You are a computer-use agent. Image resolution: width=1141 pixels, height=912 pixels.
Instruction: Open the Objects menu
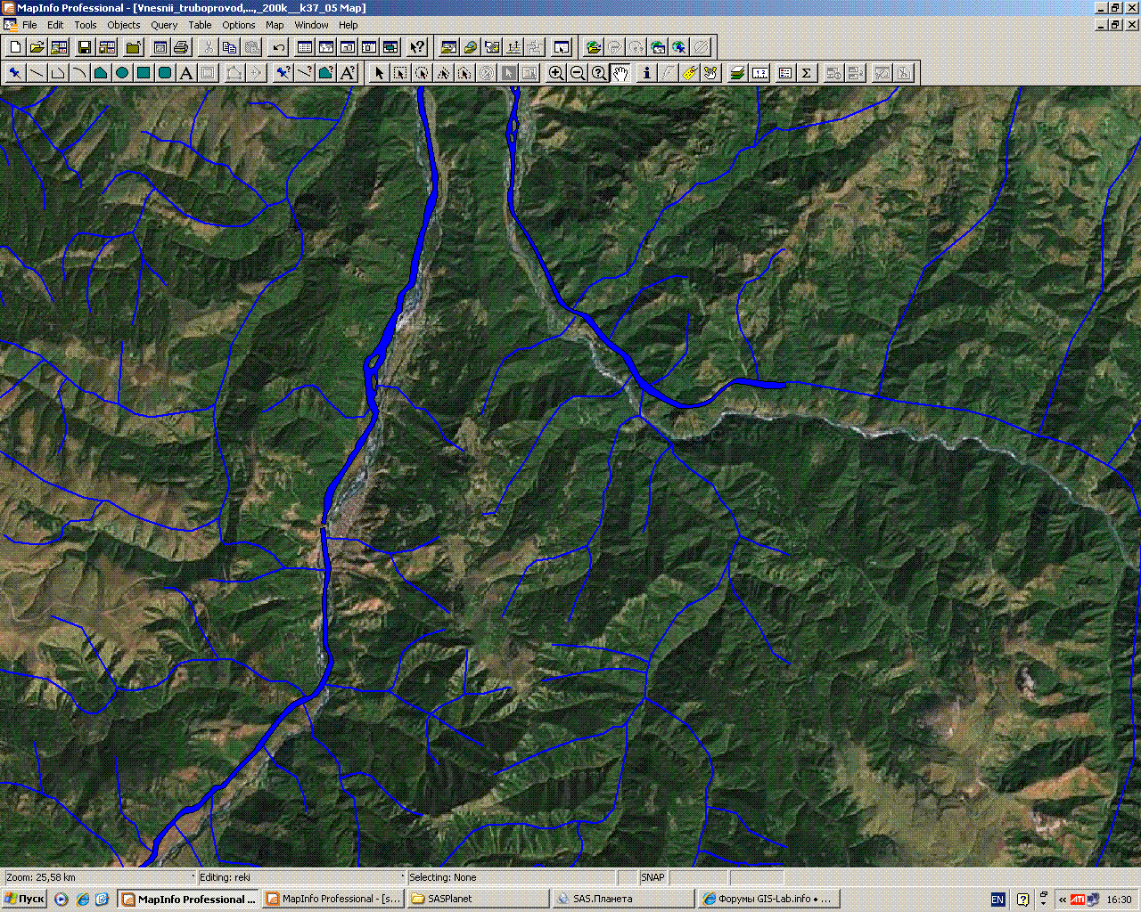point(124,25)
